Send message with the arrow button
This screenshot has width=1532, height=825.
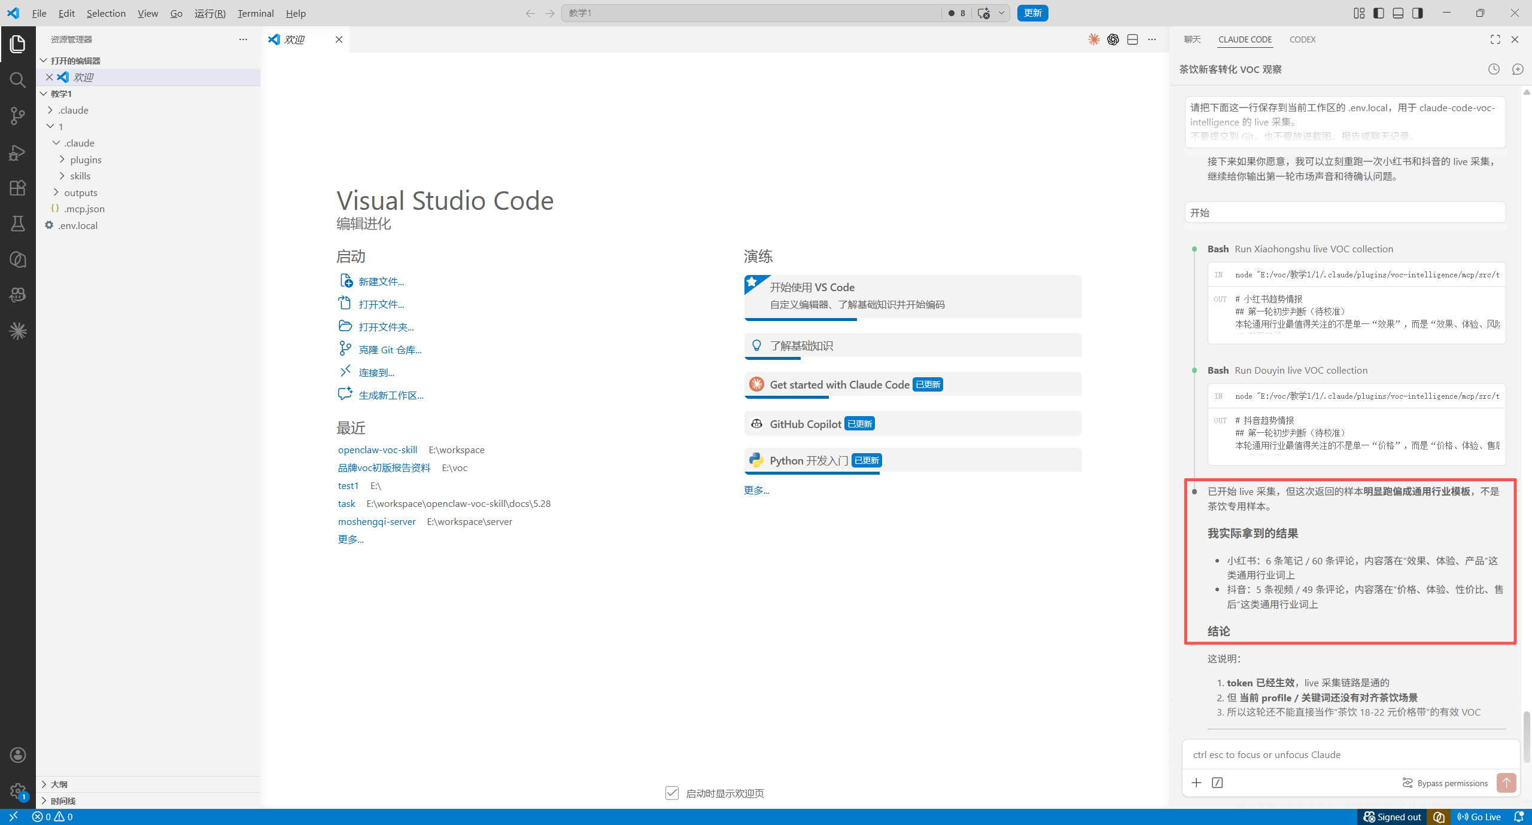[1506, 783]
